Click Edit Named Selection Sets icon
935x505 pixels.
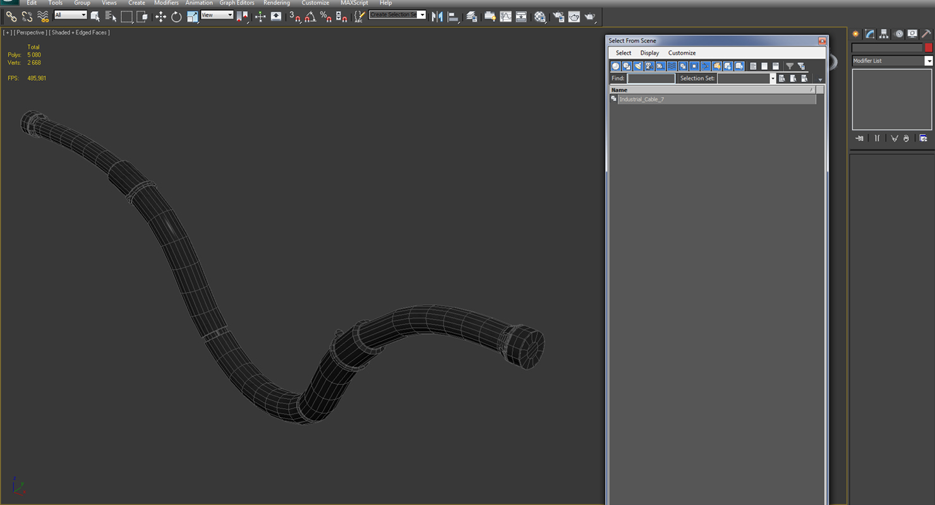coord(359,16)
